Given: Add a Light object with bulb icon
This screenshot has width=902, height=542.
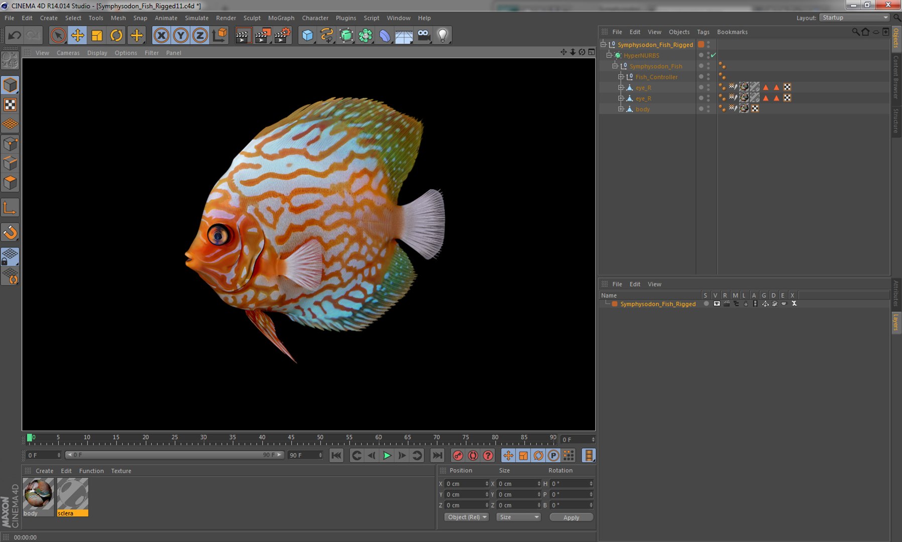Looking at the screenshot, I should coord(442,35).
